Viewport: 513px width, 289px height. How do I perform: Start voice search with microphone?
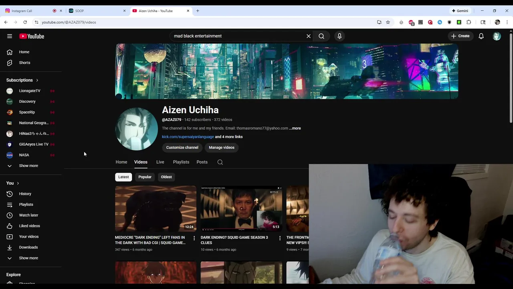[x=339, y=36]
